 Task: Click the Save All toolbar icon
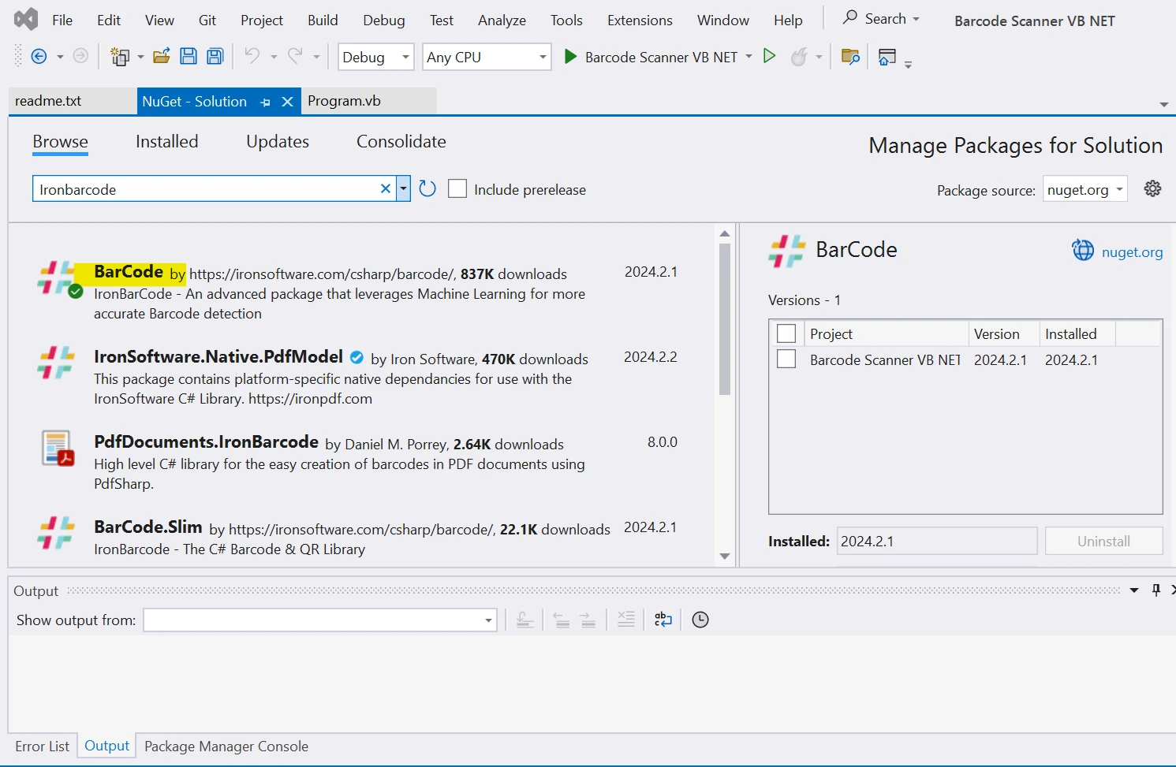point(215,56)
